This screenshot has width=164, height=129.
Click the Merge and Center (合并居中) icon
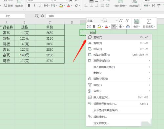pos(120,2)
